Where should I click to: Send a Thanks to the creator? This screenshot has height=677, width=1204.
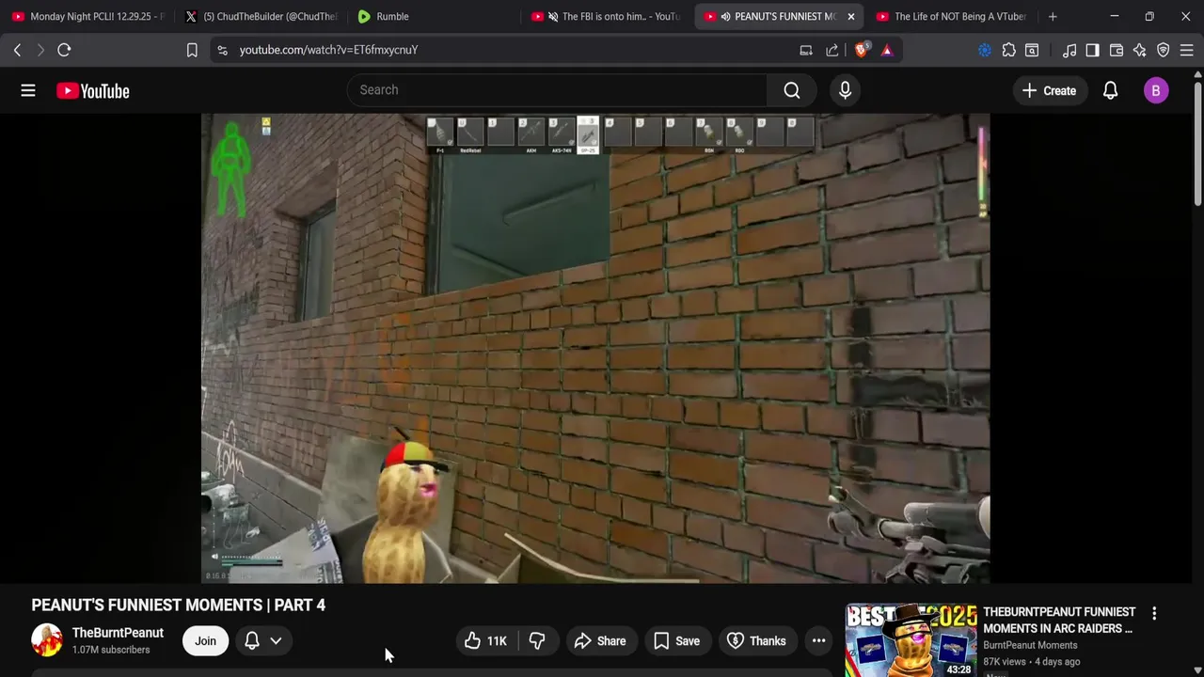[x=758, y=641]
